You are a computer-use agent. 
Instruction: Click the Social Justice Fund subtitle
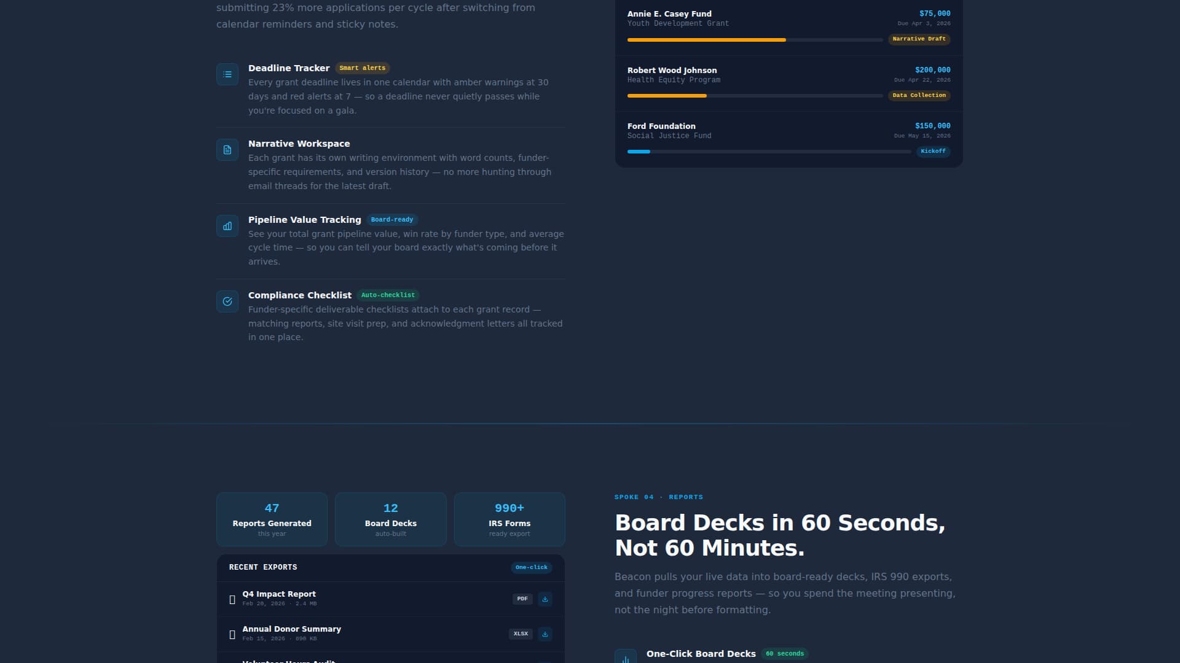tap(669, 136)
